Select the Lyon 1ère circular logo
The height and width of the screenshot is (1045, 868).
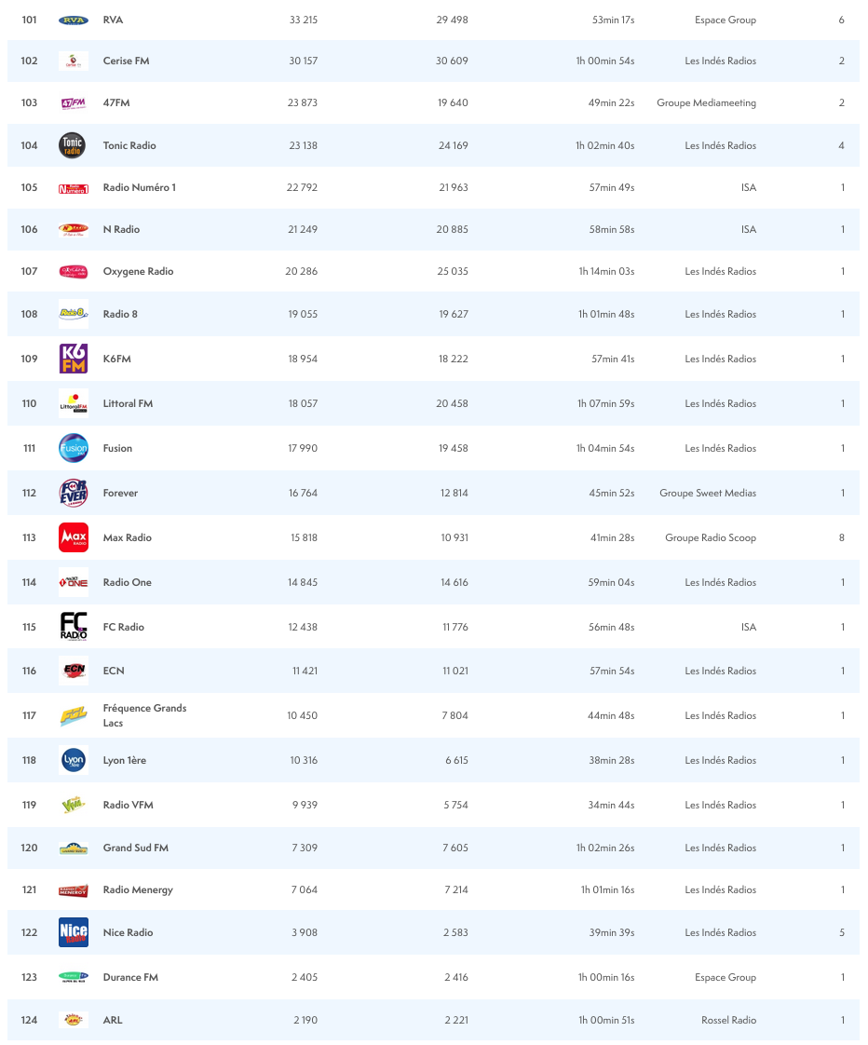click(x=74, y=760)
